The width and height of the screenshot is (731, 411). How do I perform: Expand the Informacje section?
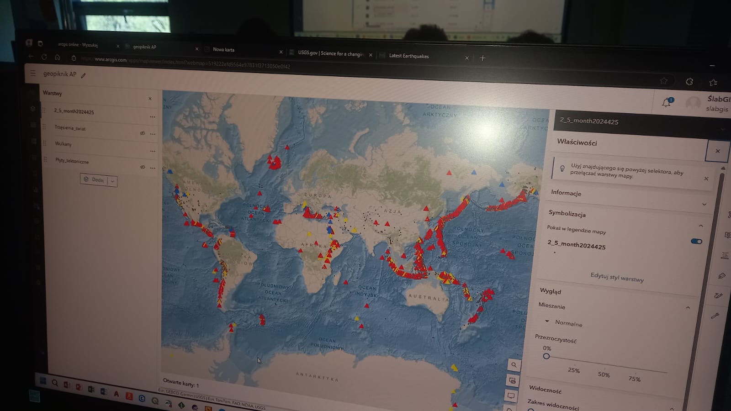[704, 204]
